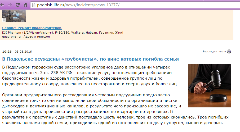Screen dimensions: 240x132
Task: Open the quadcopter ad thumbnail image
Action: coord(14,16)
